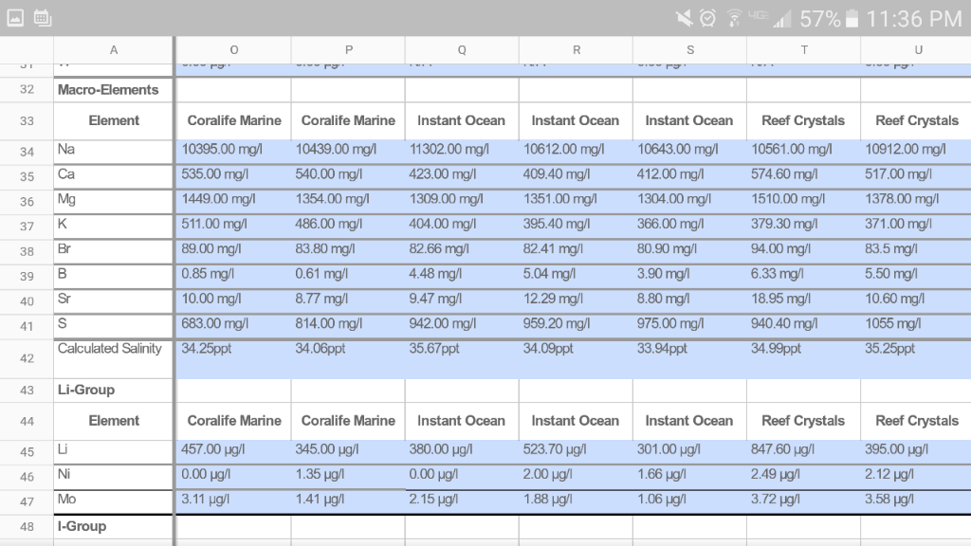The width and height of the screenshot is (971, 546).
Task: Select the Calculated Salinity label cell
Action: pos(114,358)
